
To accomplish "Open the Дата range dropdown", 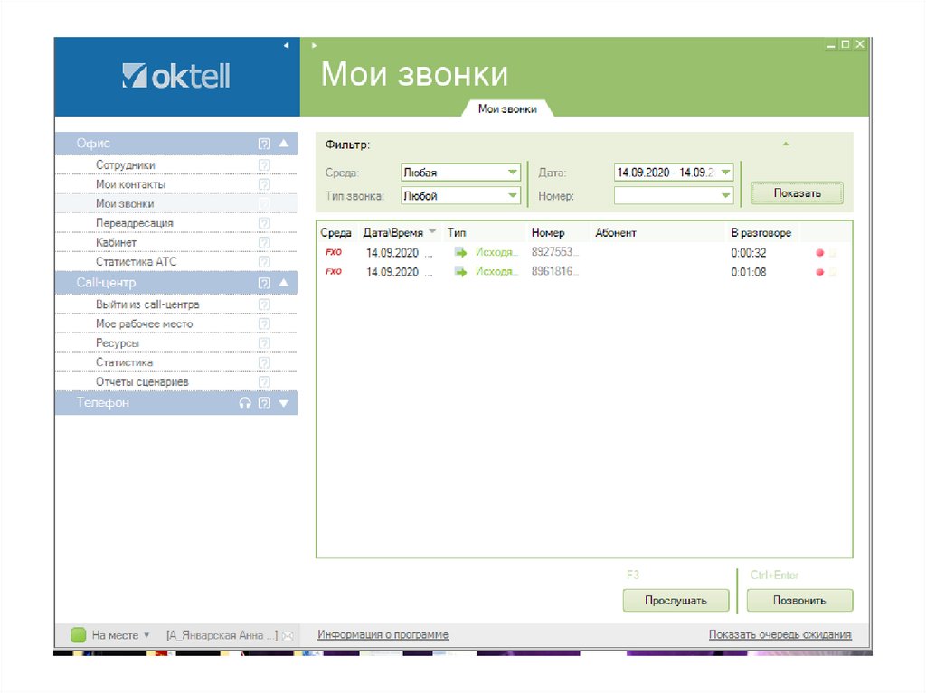I will click(674, 173).
